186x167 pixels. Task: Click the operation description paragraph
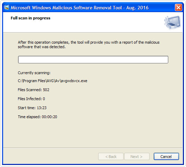point(88,45)
